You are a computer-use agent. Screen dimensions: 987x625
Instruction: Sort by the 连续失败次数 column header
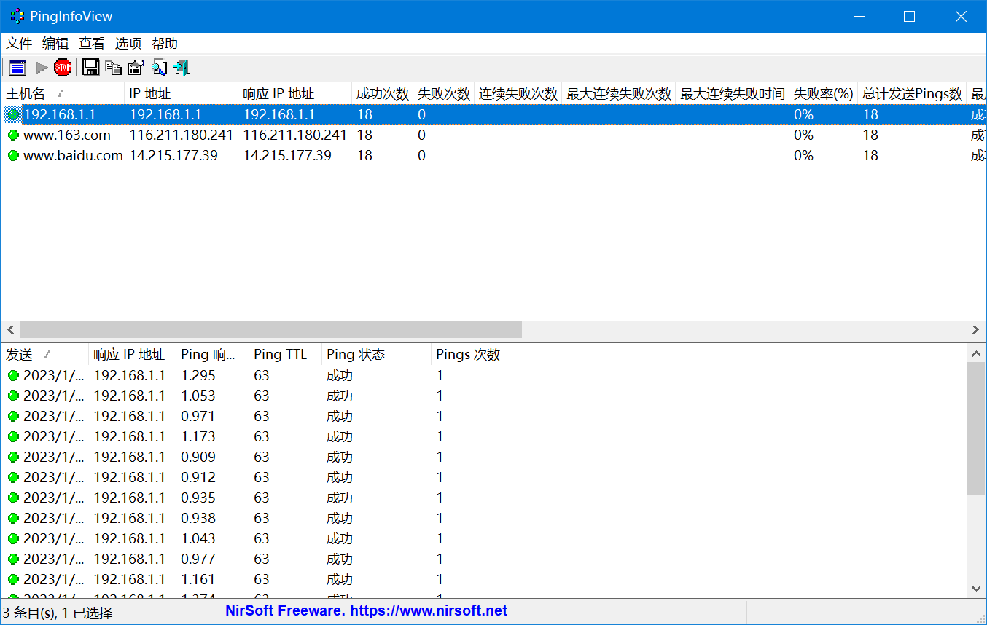[518, 93]
